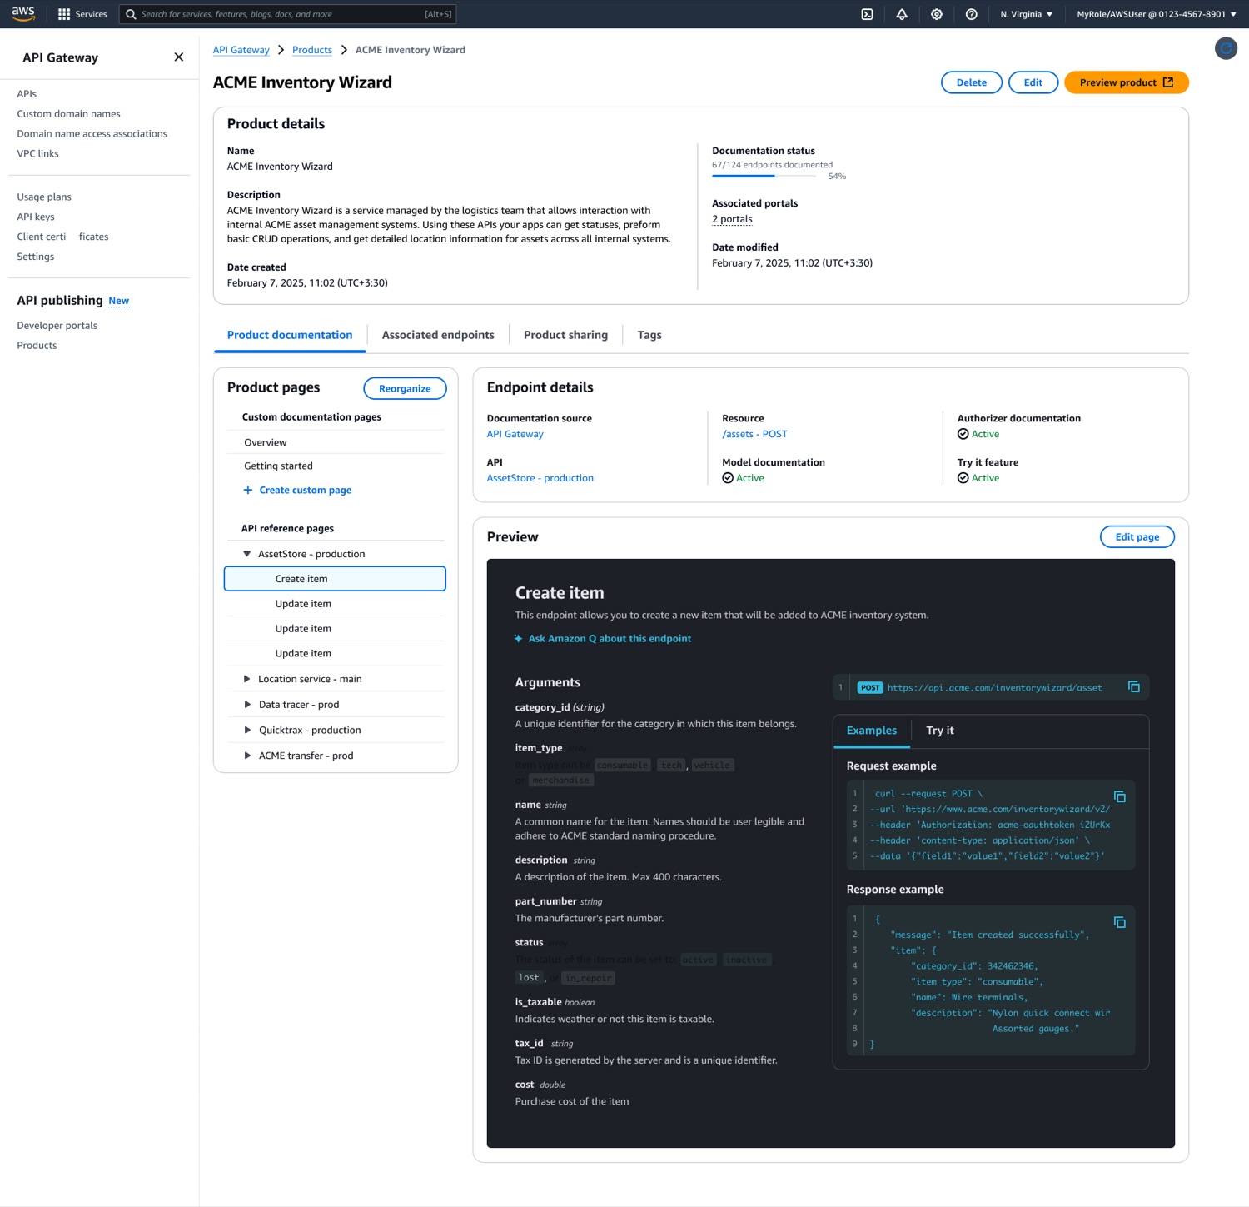1249x1207 pixels.
Task: Open the 2 portals link
Action: (732, 219)
